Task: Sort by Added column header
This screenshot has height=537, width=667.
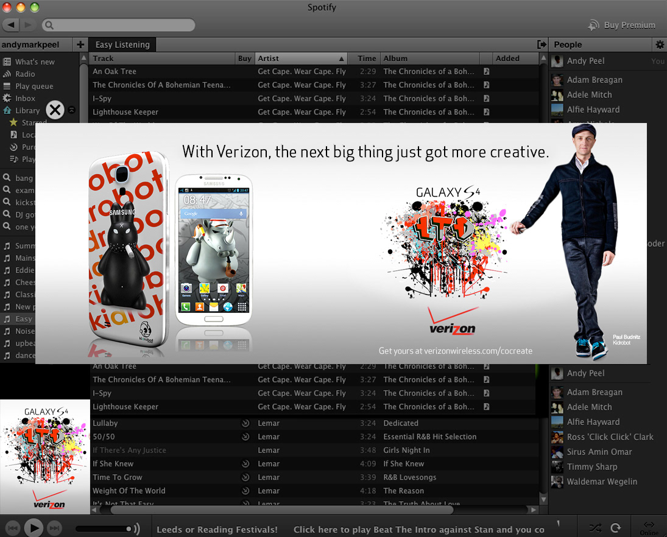Action: tap(515, 58)
